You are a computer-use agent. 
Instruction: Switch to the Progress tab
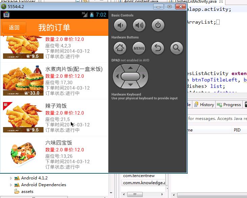click(229, 105)
